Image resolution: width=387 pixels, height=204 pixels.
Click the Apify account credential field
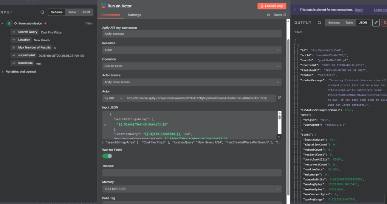192,34
